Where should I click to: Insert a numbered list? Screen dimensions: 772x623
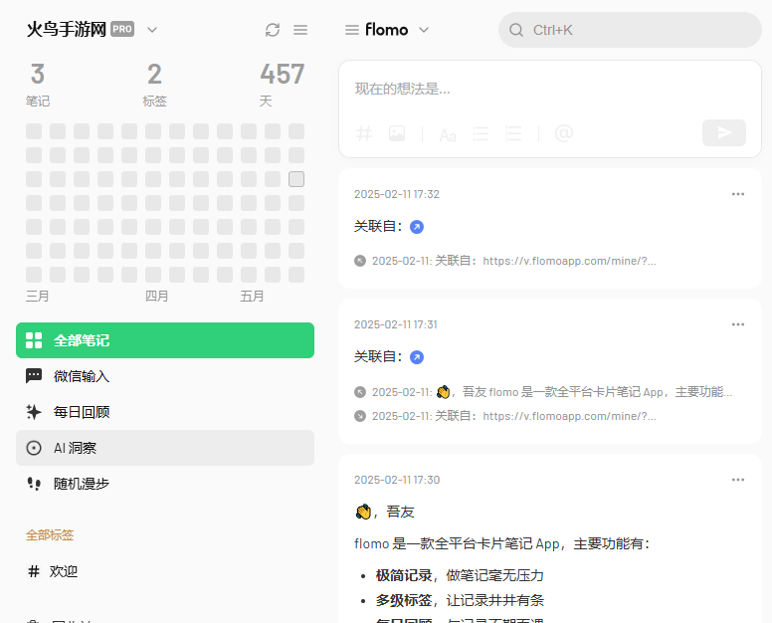pos(513,133)
